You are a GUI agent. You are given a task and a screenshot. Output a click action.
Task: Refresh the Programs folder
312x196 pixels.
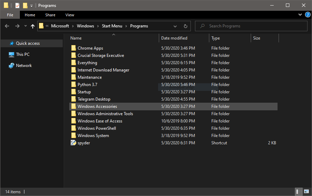(186, 26)
